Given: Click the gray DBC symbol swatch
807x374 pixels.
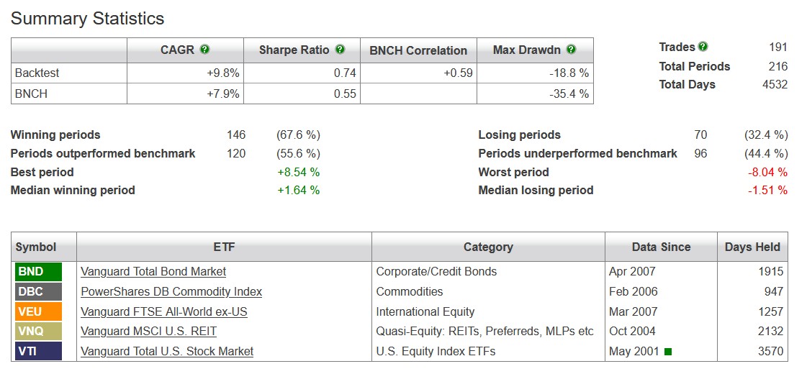Looking at the screenshot, I should pyautogui.click(x=39, y=291).
